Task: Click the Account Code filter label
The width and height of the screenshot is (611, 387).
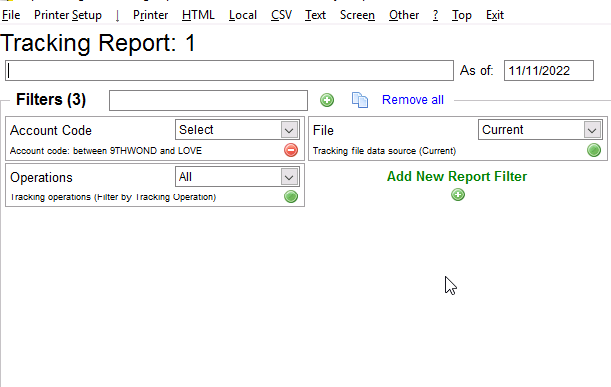Action: click(51, 130)
